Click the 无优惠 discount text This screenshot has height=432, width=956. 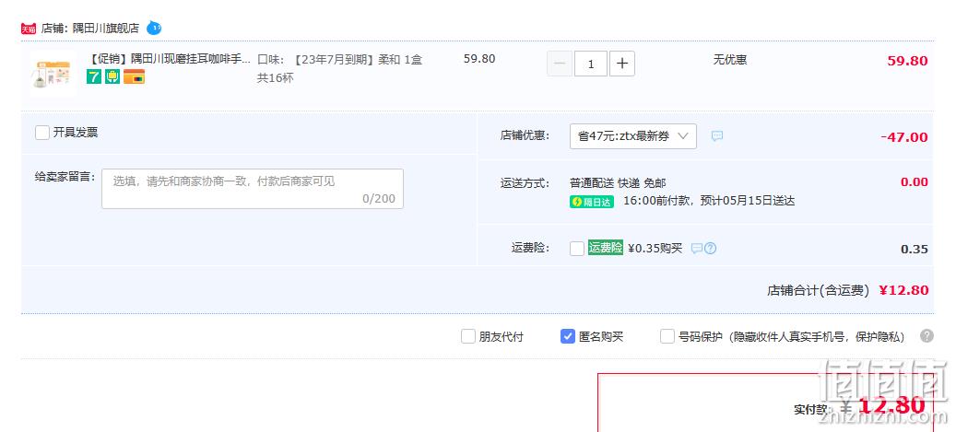[x=730, y=60]
